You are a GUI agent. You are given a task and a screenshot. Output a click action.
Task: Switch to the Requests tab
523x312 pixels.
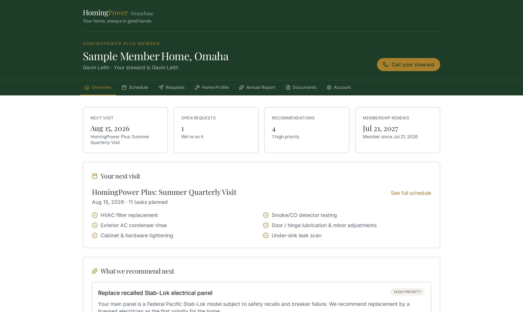[171, 87]
